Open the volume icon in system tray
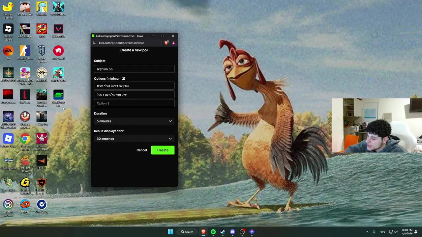This screenshot has height=237, width=422. [396, 232]
